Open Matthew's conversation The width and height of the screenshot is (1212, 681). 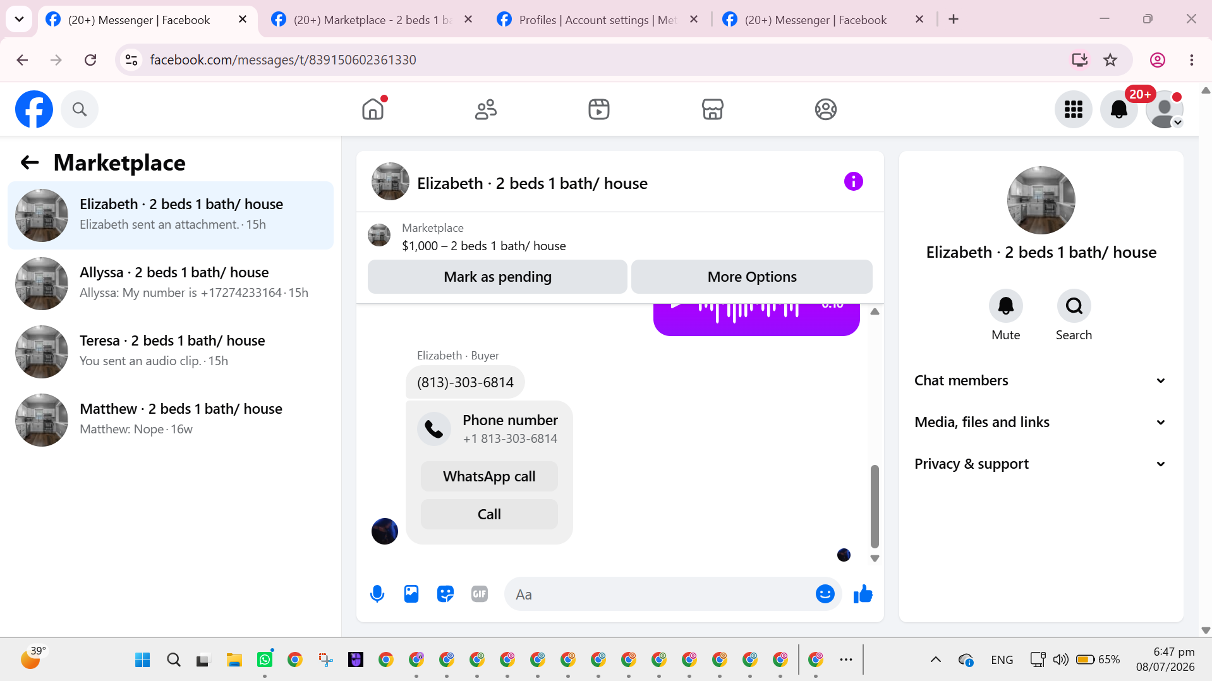(171, 420)
